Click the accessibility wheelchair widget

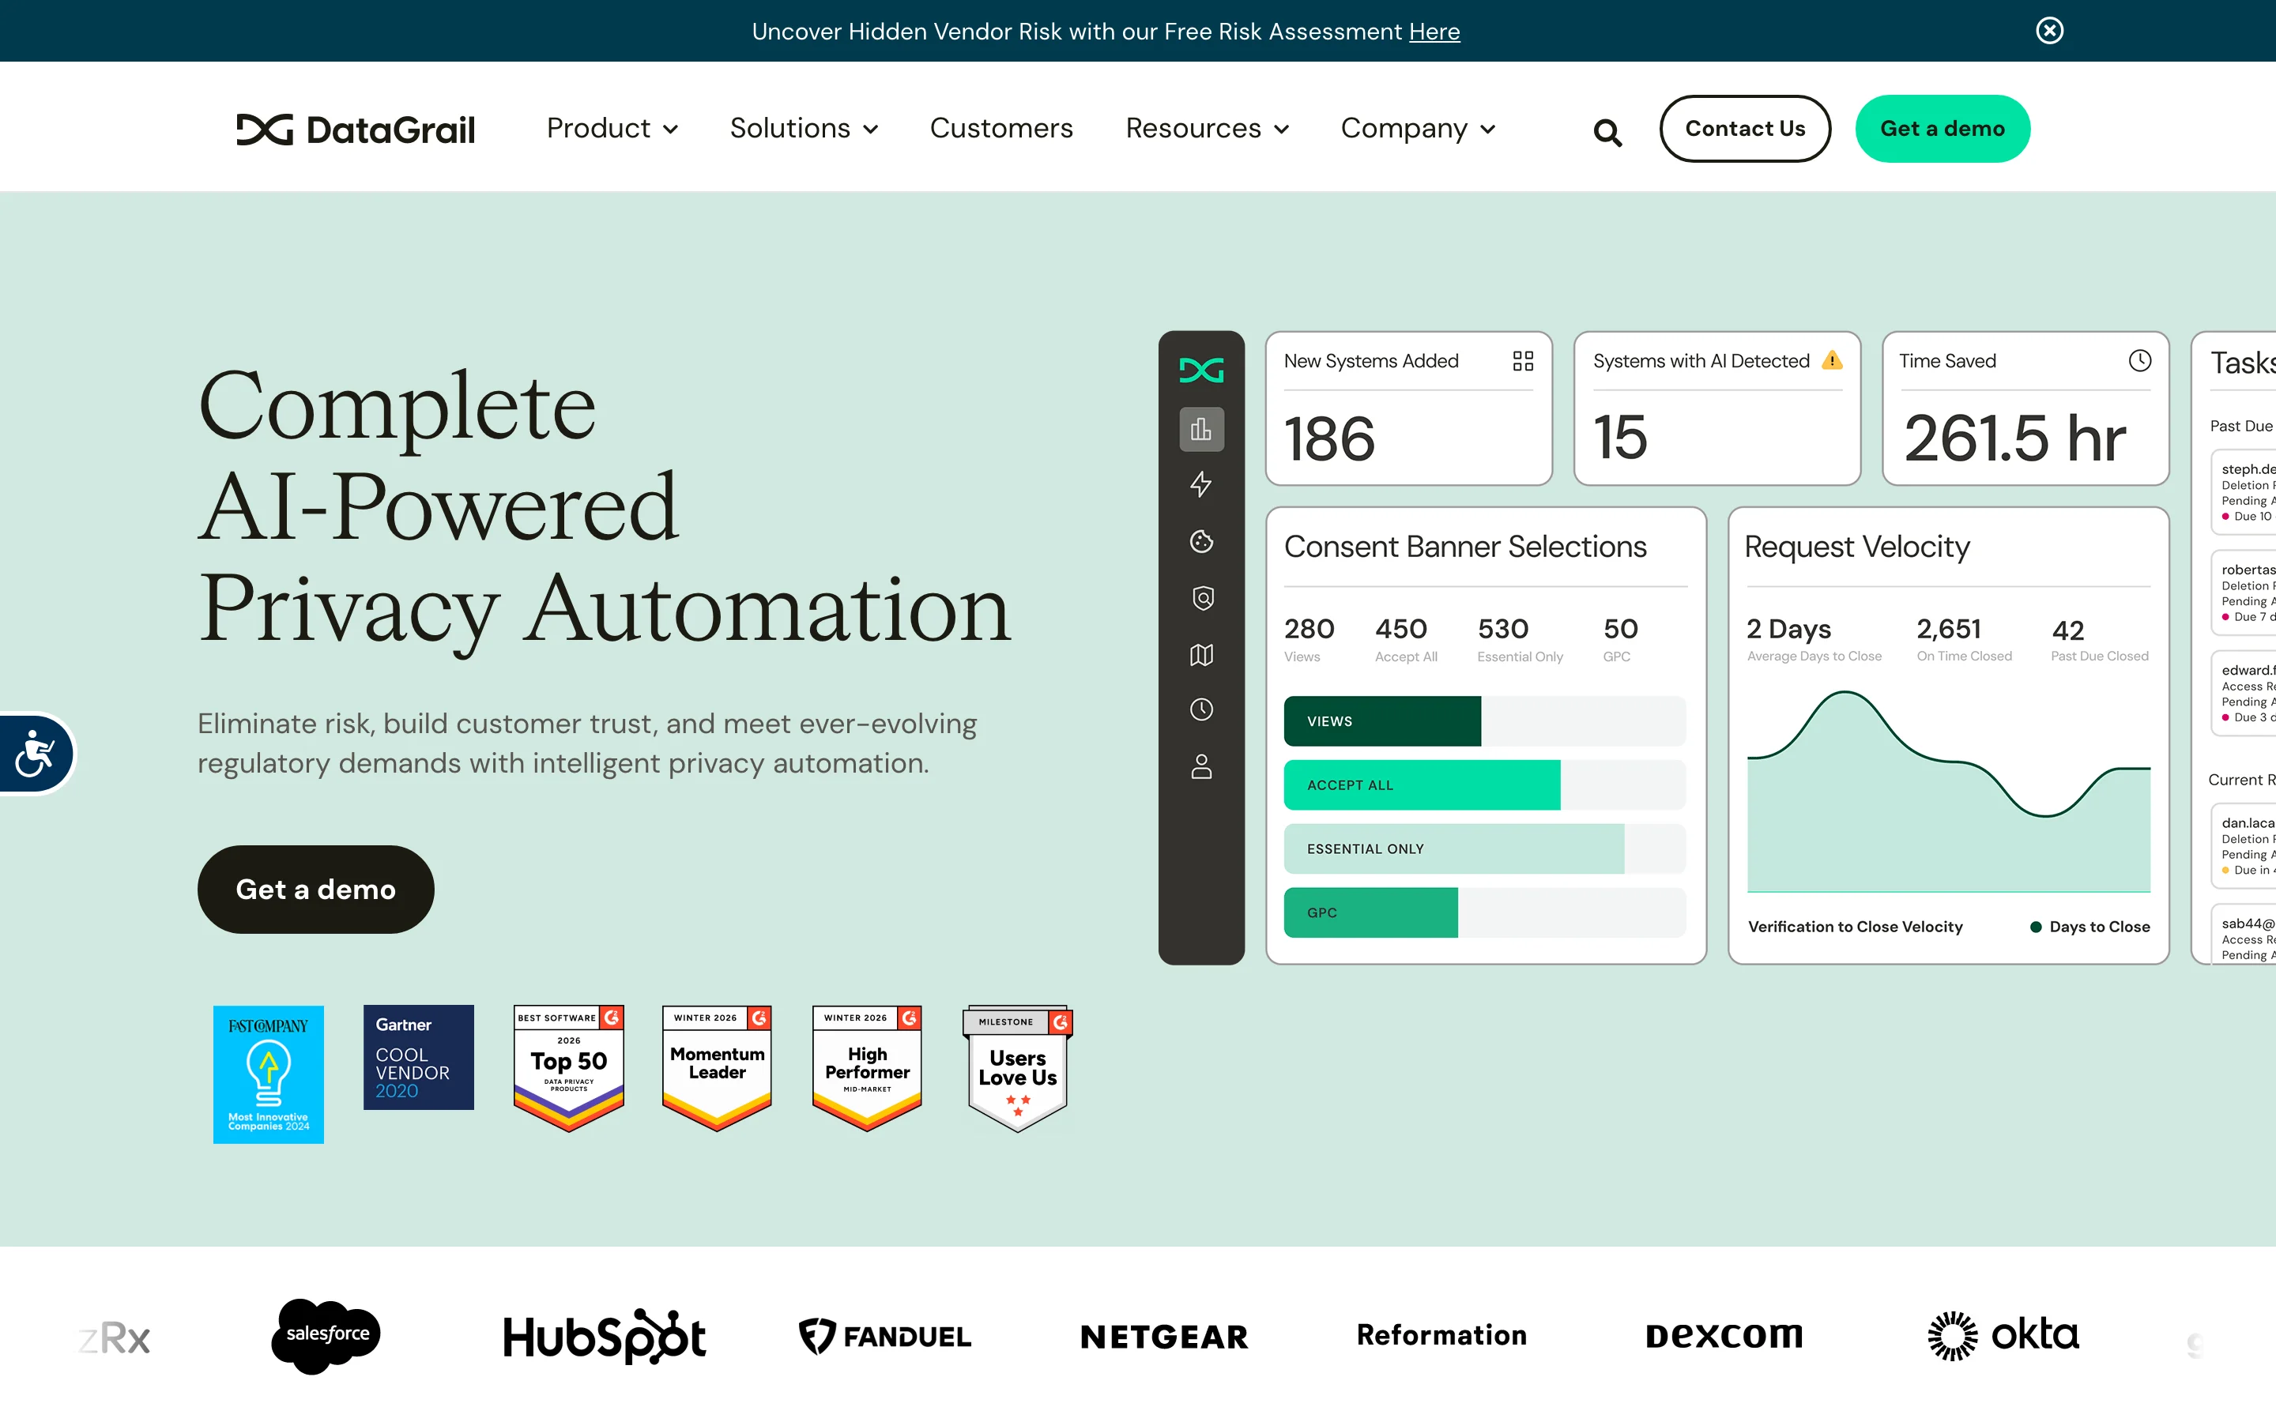[x=34, y=754]
